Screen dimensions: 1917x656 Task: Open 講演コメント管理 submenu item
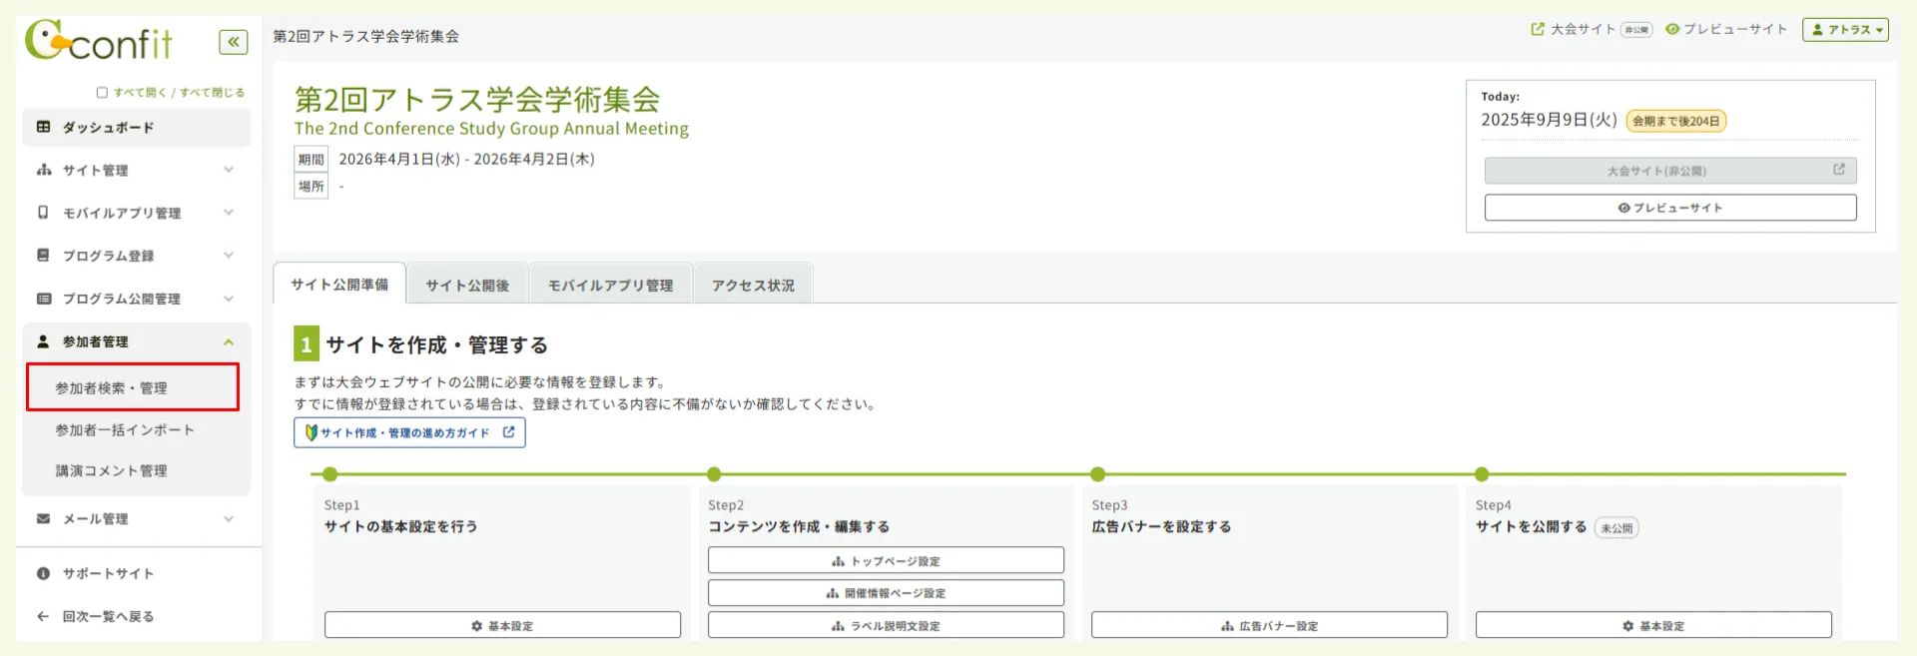click(111, 470)
